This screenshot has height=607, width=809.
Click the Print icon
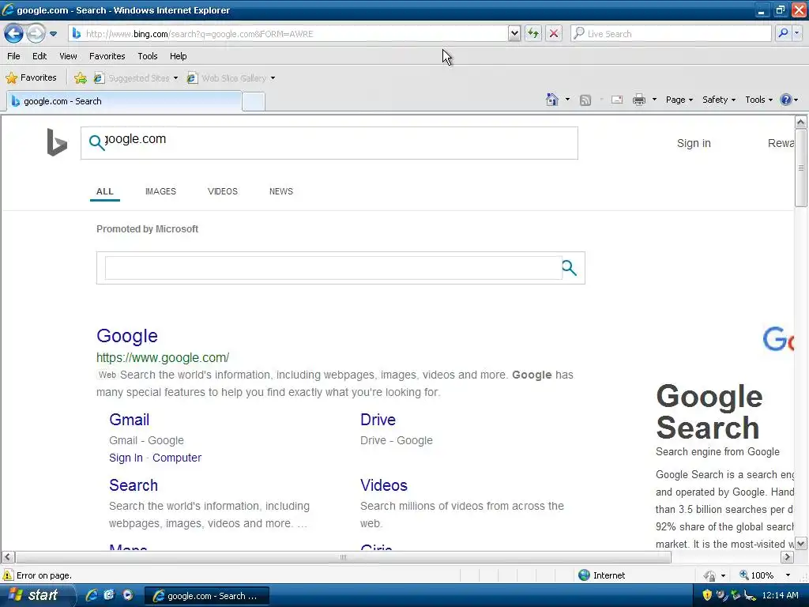[638, 100]
